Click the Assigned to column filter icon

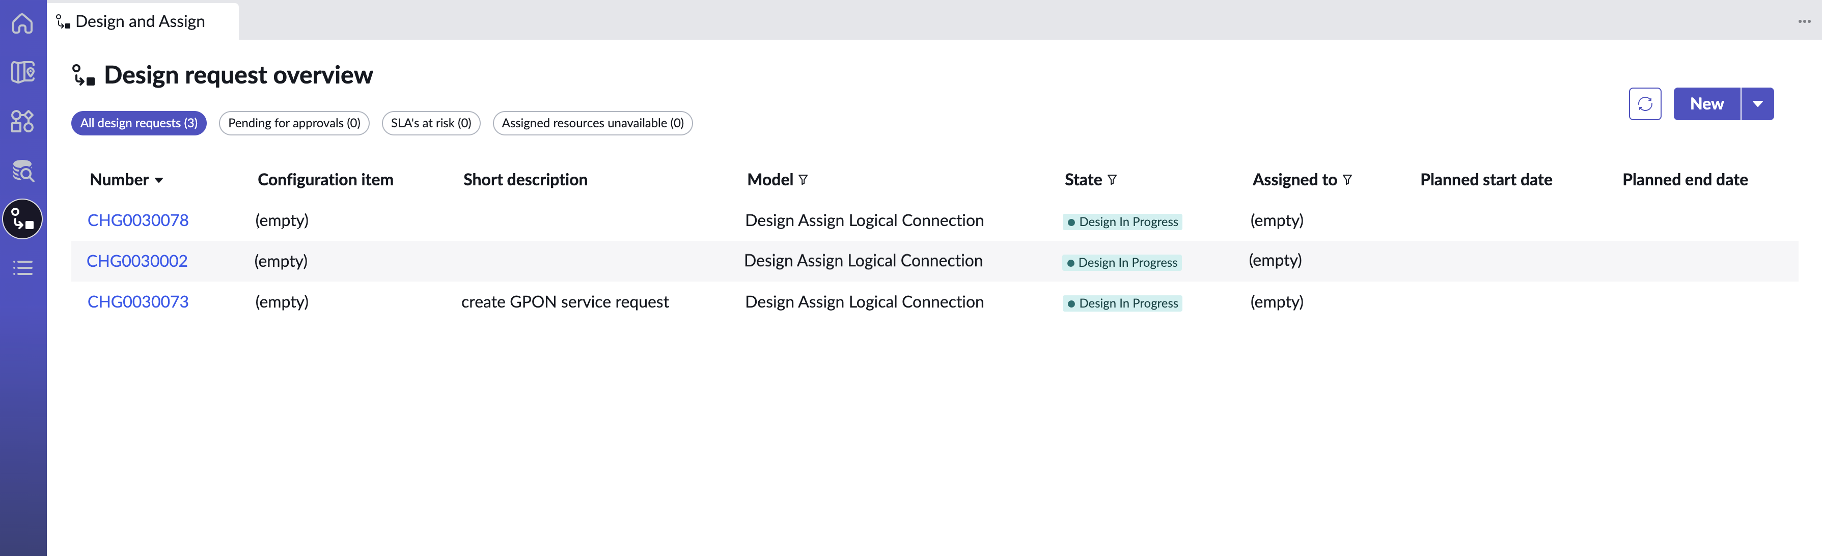(x=1347, y=180)
